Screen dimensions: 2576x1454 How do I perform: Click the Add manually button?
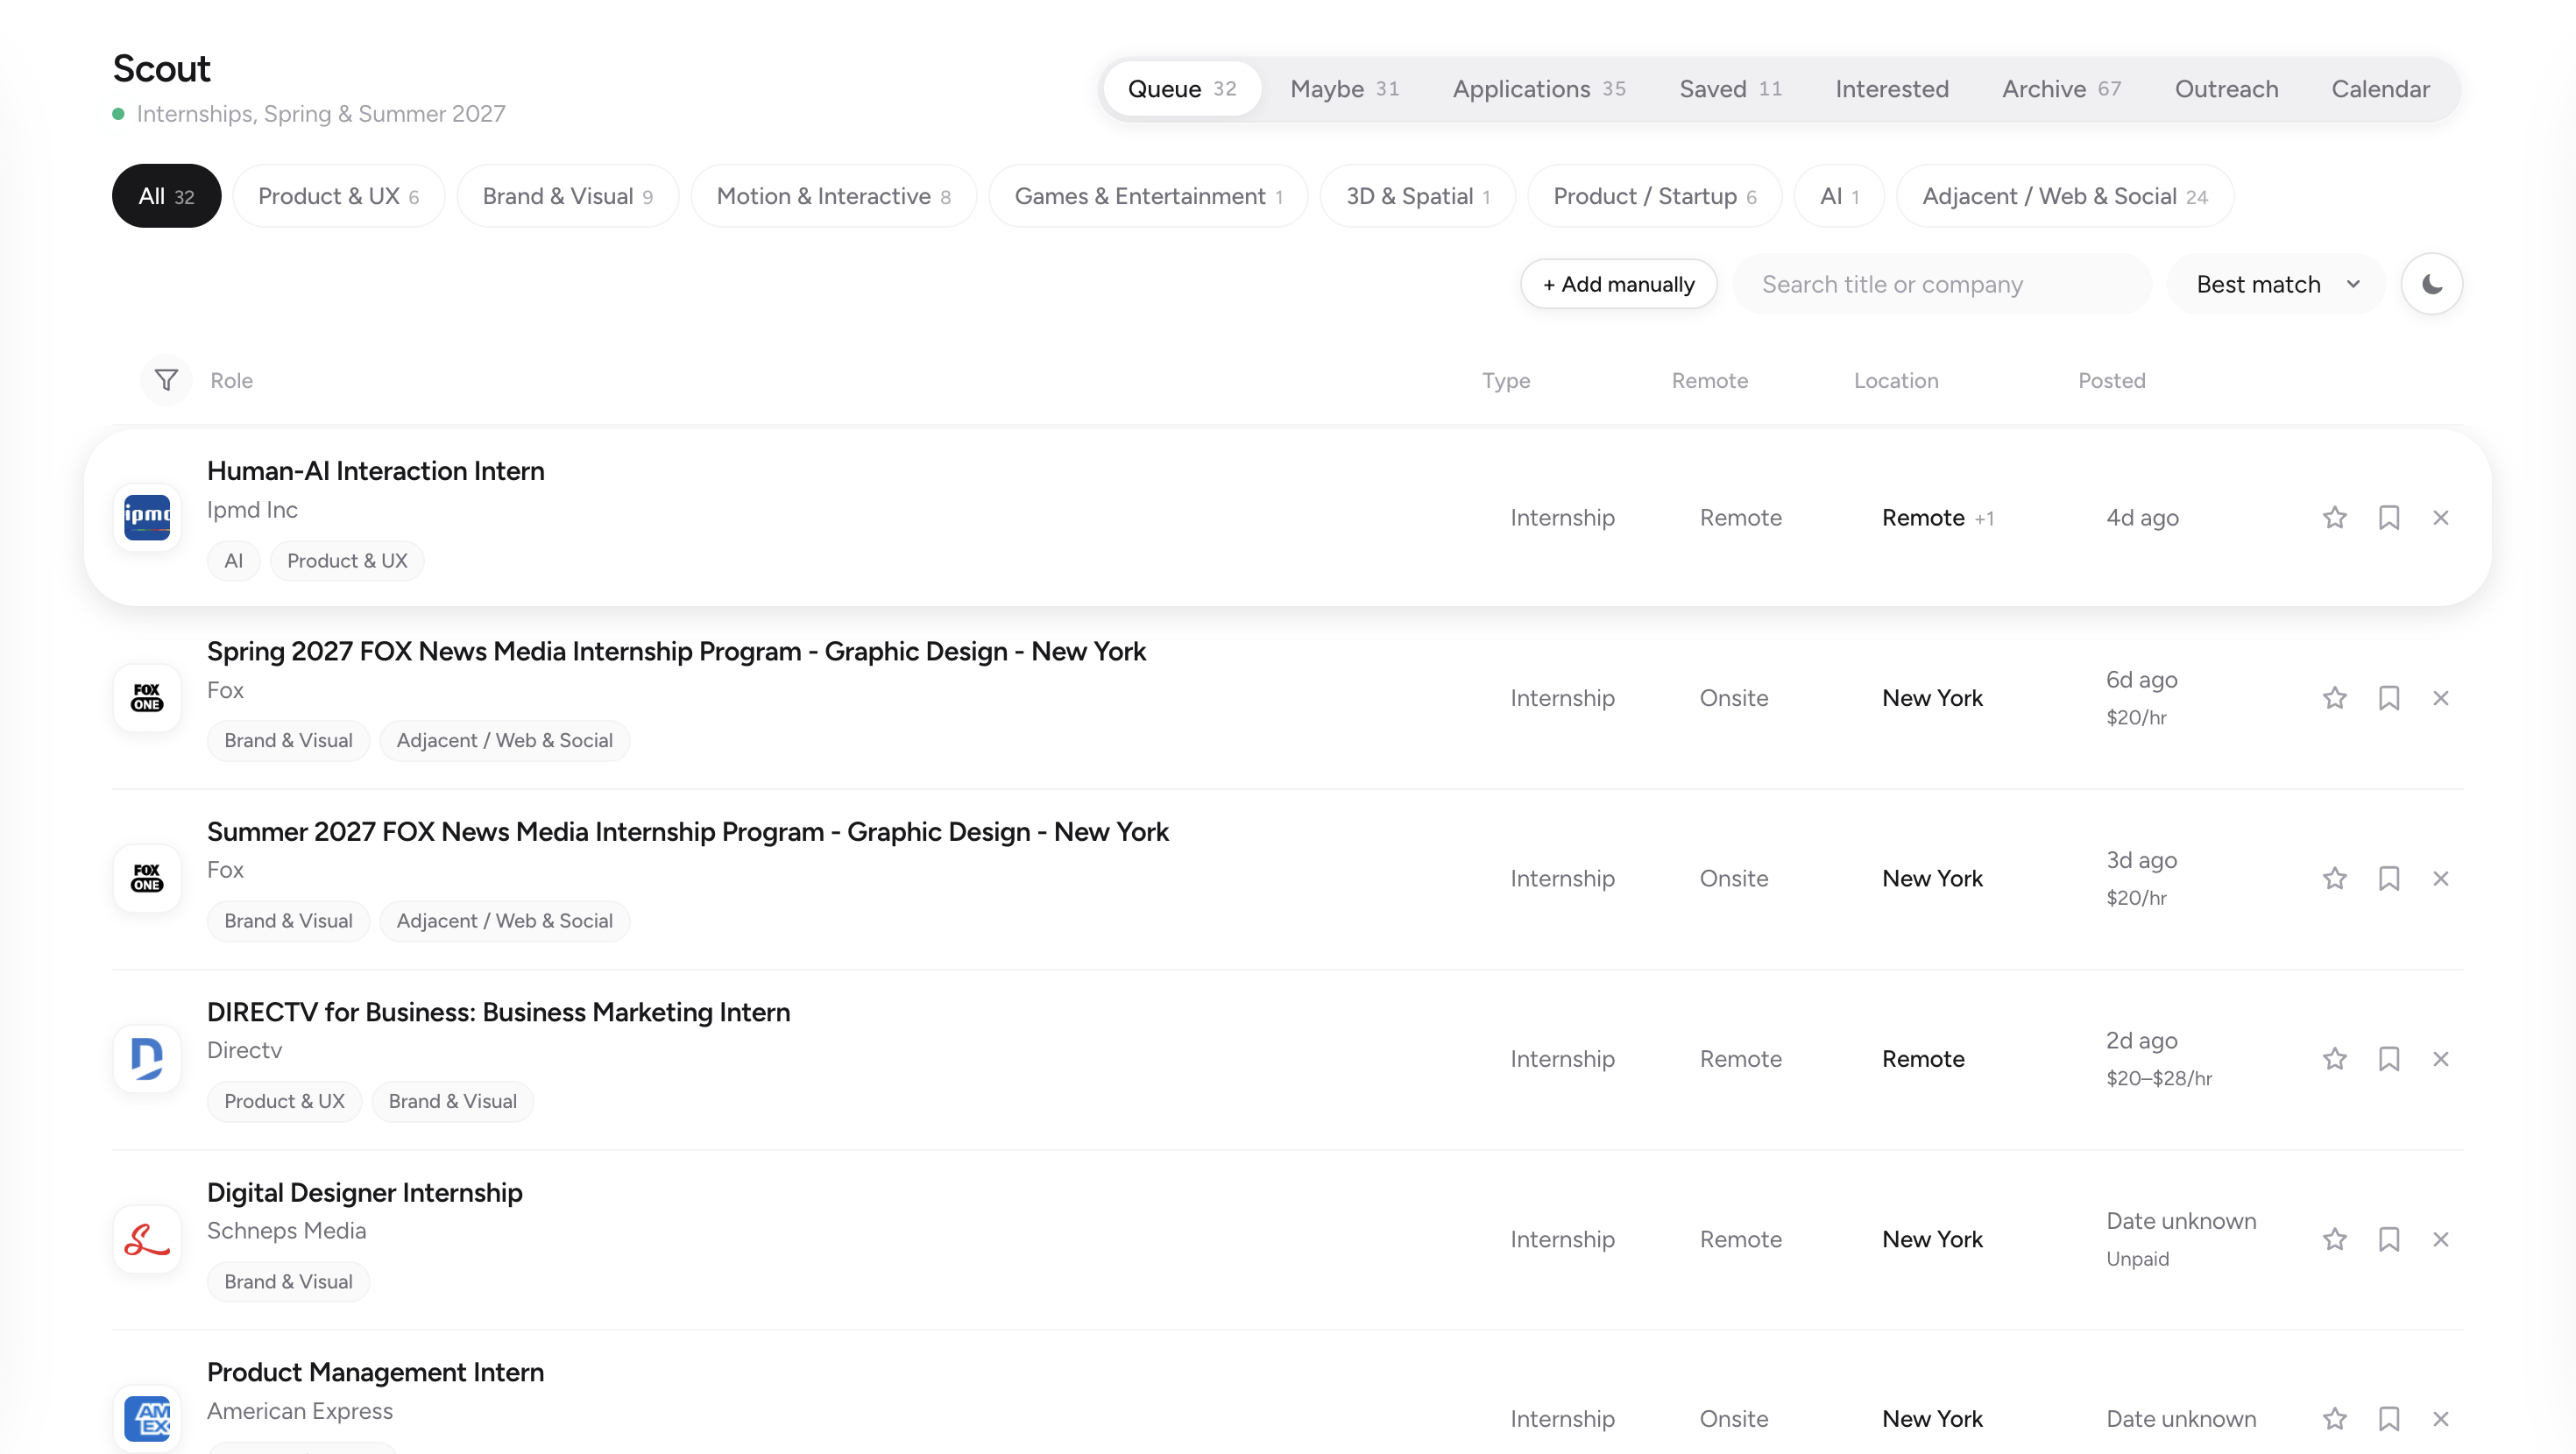click(1618, 284)
